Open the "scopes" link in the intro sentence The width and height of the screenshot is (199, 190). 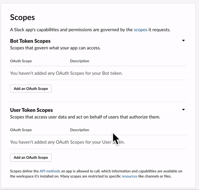140,30
